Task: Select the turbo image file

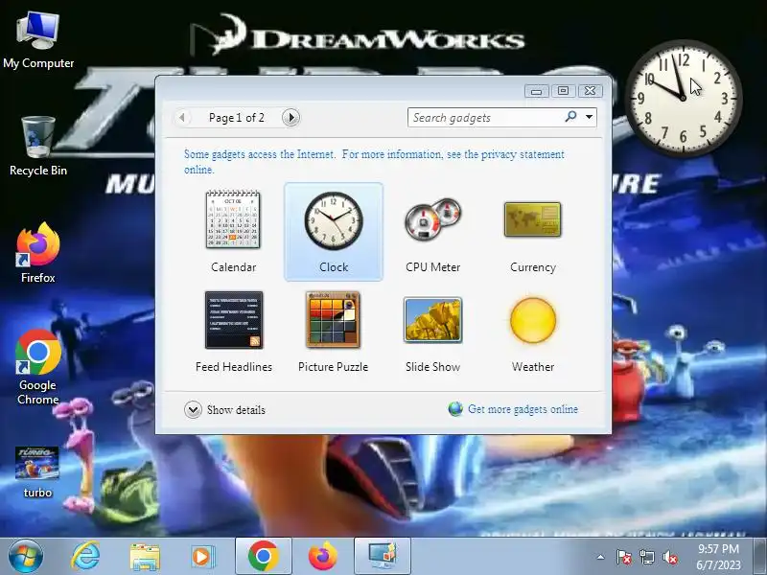Action: (37, 472)
